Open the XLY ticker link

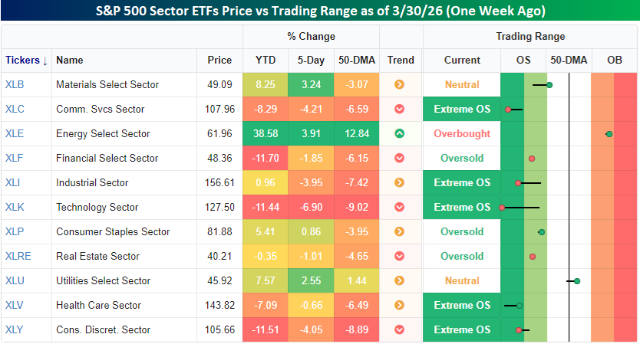[14, 329]
